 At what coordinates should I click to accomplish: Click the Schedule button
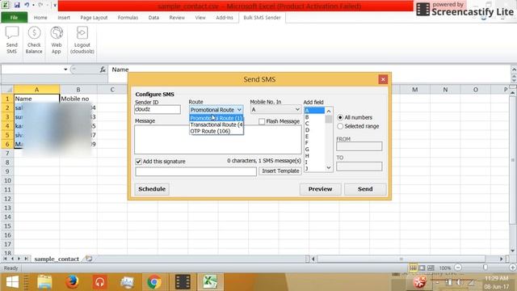(152, 189)
